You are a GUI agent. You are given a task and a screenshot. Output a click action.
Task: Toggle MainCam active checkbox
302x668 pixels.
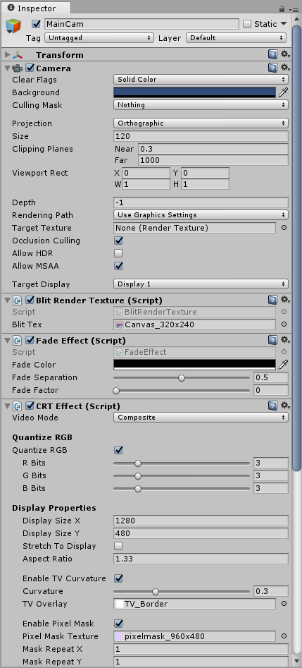tap(36, 24)
